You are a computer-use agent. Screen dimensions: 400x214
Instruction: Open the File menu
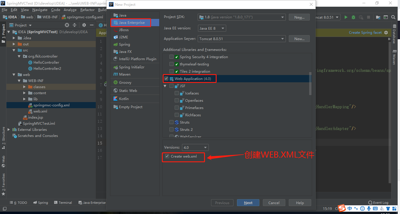(x=4, y=10)
